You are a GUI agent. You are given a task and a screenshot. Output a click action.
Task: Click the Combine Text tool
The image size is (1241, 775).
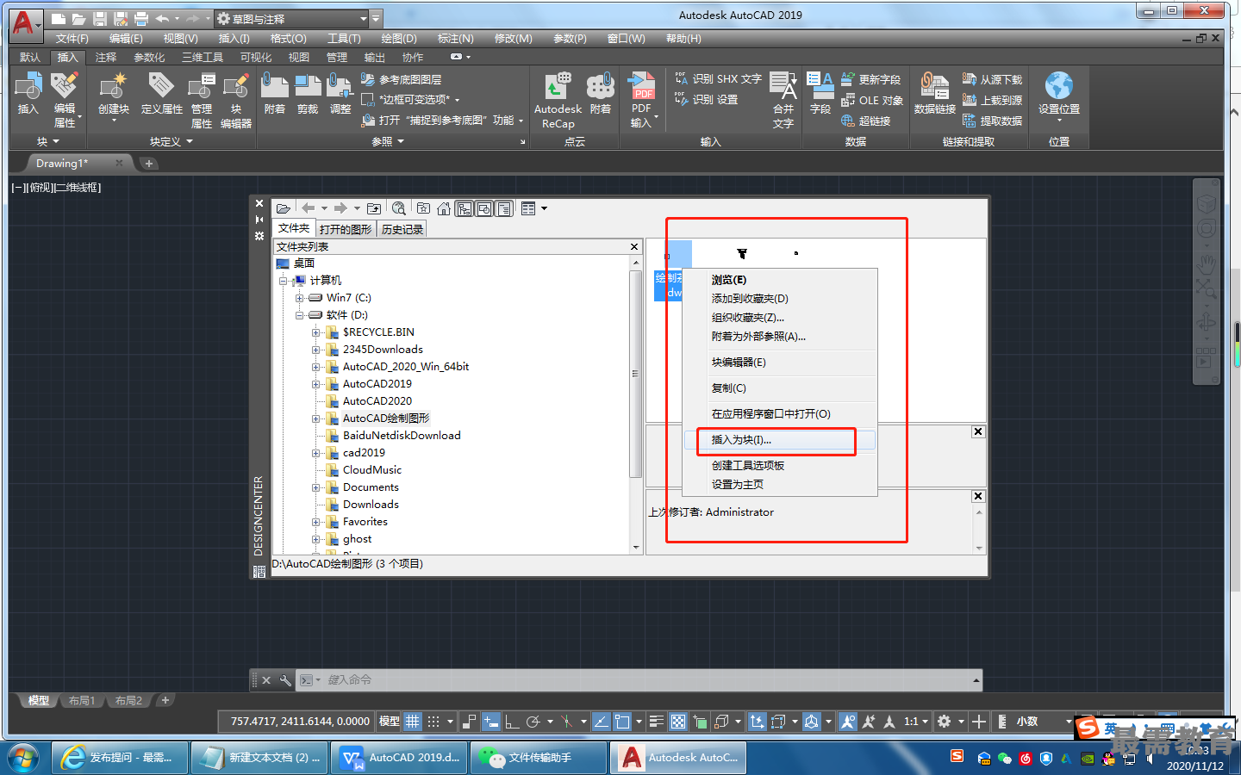coord(783,101)
